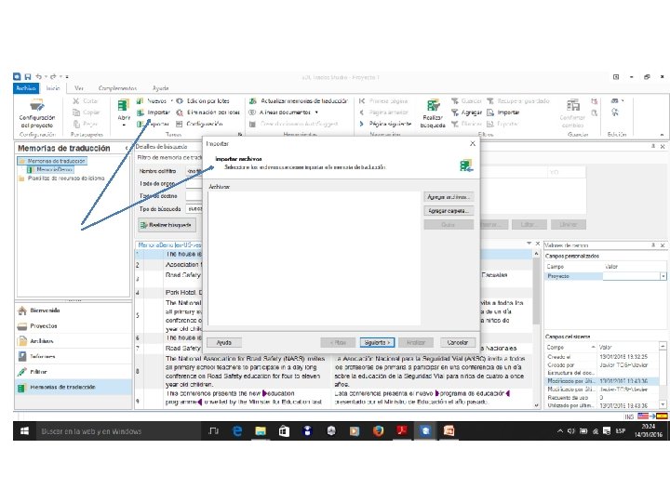Screen dimensions: 670x502
Task: Close the Importar dialog
Action: tap(472, 144)
